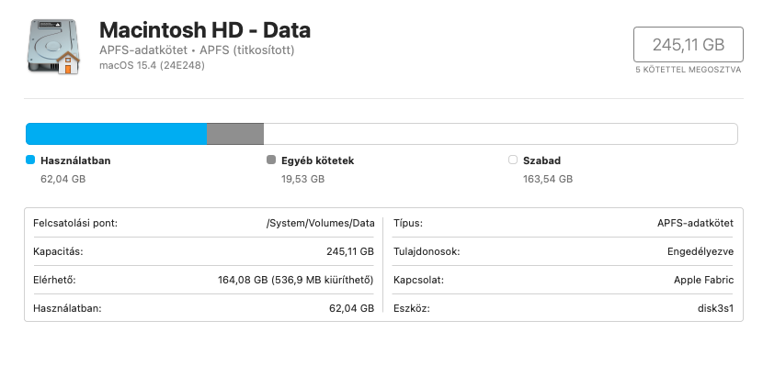Viewport: 763px width, 365px height.
Task: Click the white Szabad legend square
Action: click(512, 160)
